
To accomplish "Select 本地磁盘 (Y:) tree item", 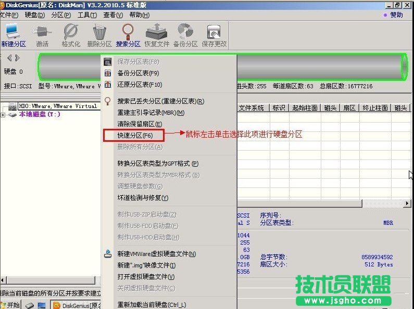I will pos(40,114).
